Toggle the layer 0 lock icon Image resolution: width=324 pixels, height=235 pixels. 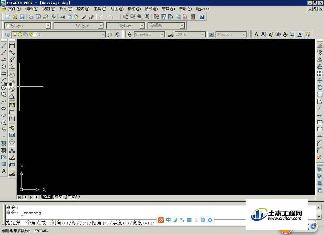[31, 34]
